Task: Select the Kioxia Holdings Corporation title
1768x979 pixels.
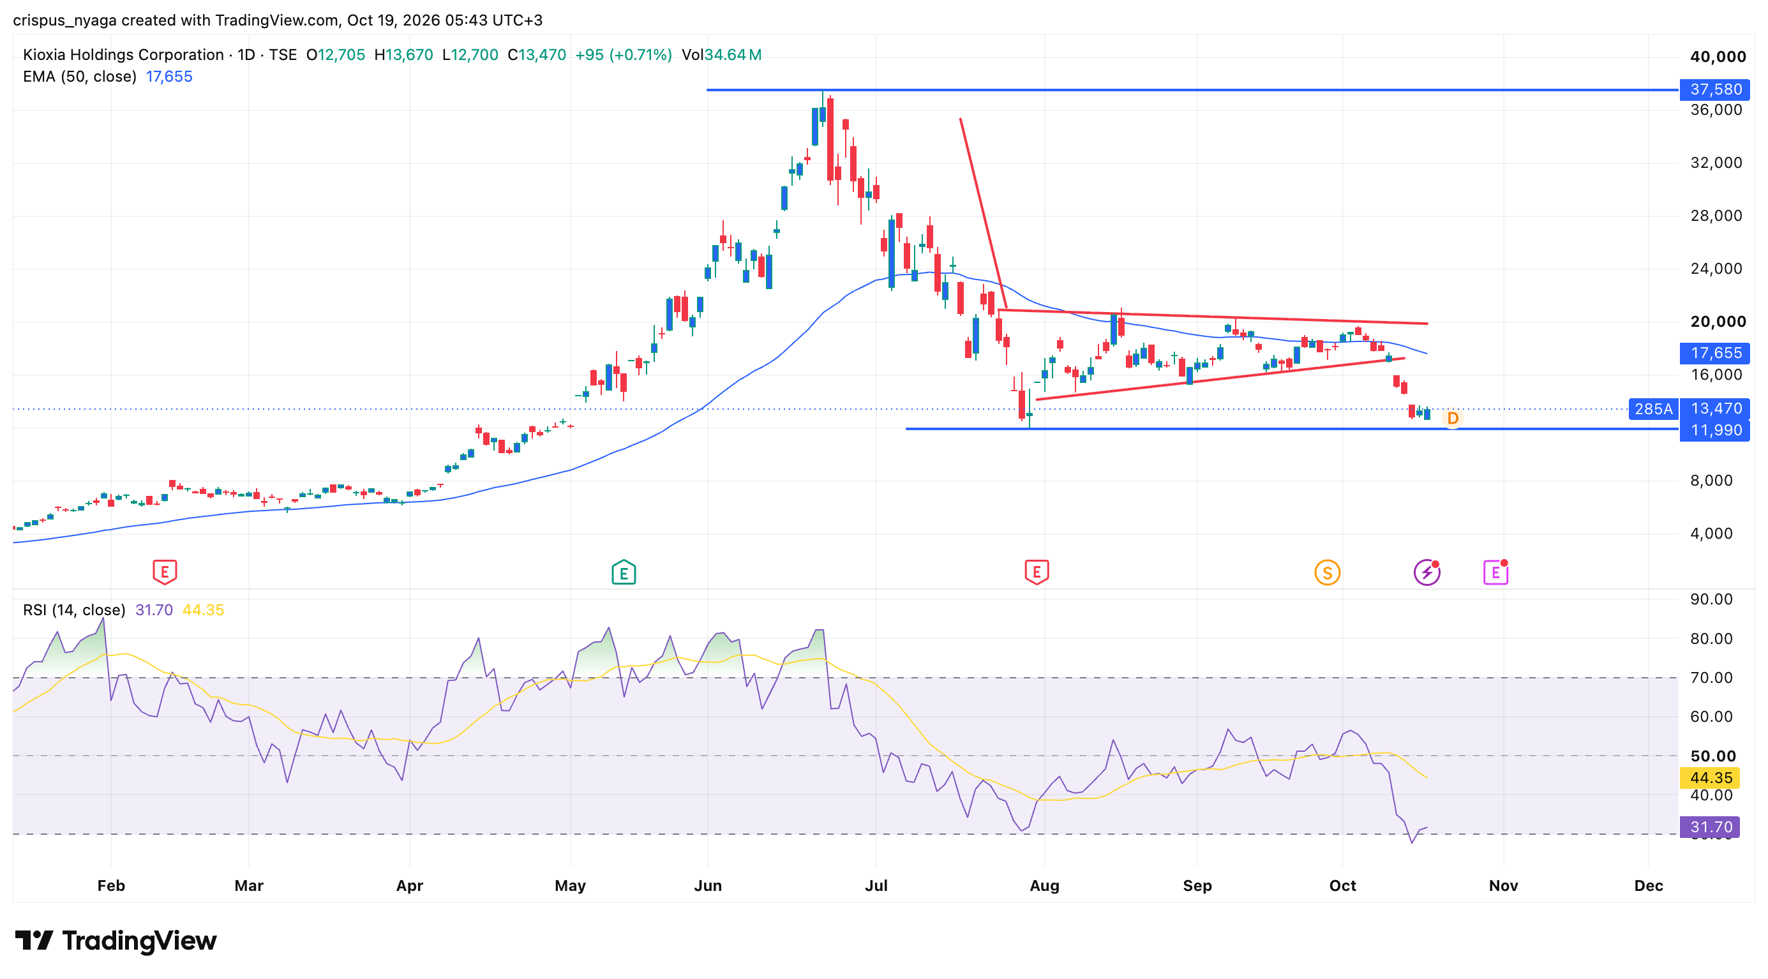Action: coord(124,55)
